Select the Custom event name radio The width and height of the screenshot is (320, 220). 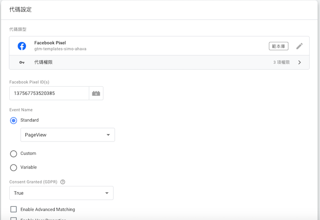click(x=14, y=154)
